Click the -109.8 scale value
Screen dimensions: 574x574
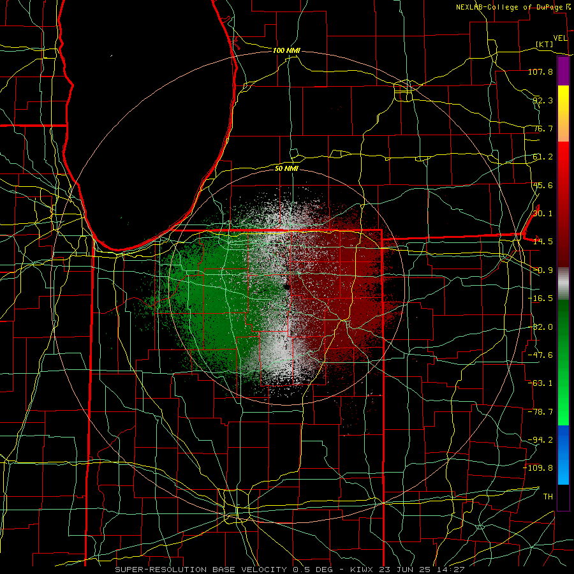click(538, 468)
